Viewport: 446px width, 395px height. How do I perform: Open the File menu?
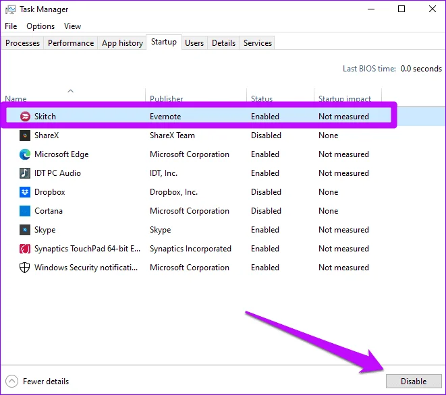pos(11,26)
